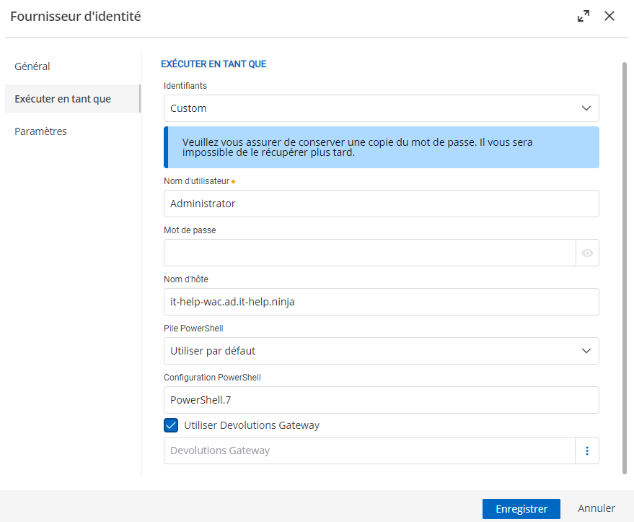Open the Identifiants dropdown showing Custom
This screenshot has height=522, width=634.
[381, 108]
